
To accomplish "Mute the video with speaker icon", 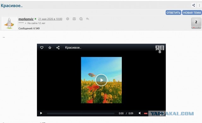I will [140, 113].
